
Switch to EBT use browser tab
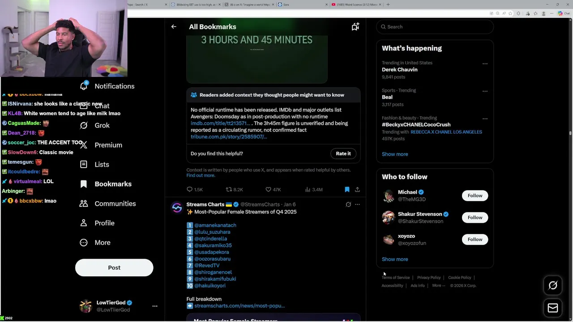click(x=196, y=4)
